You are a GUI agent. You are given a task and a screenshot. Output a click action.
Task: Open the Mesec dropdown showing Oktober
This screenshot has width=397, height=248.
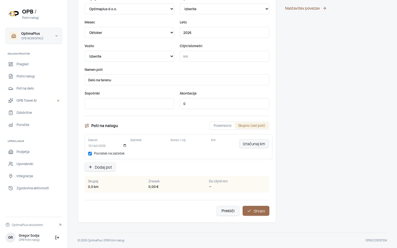[x=129, y=33]
